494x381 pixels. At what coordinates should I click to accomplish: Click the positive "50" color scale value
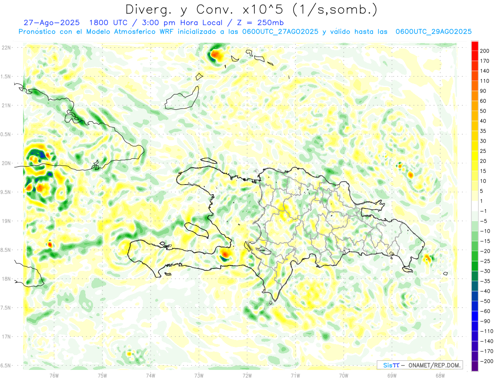484,111
